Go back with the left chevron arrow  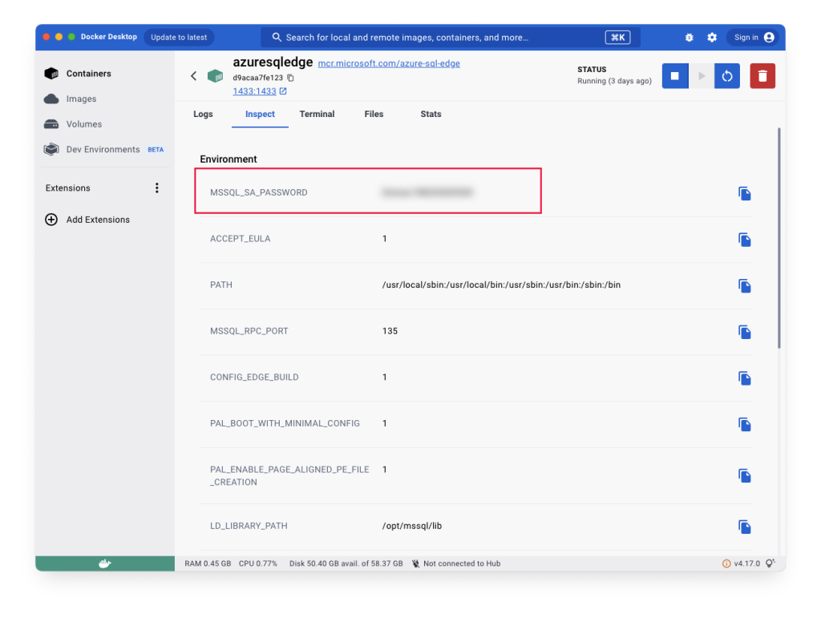click(194, 76)
